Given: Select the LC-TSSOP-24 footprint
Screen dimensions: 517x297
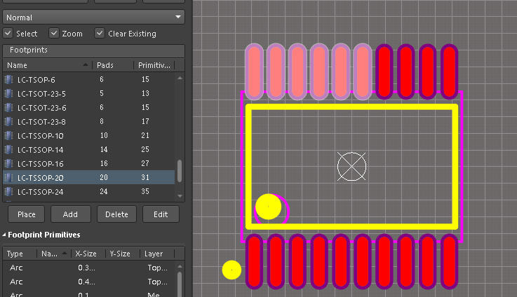Looking at the screenshot, I should pos(88,192).
